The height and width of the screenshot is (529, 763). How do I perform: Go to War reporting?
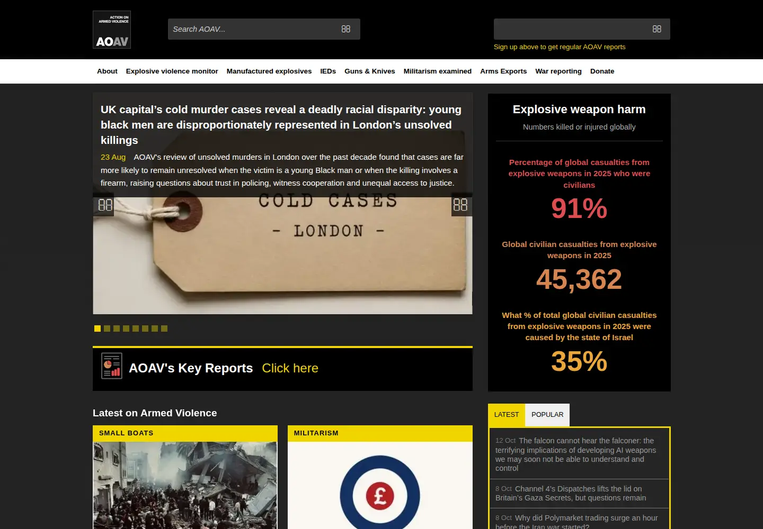pyautogui.click(x=558, y=71)
